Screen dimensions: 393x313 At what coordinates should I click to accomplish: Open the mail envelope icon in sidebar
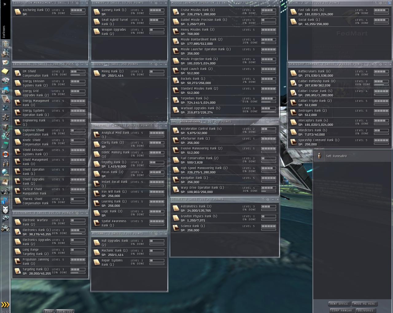(x=5, y=62)
